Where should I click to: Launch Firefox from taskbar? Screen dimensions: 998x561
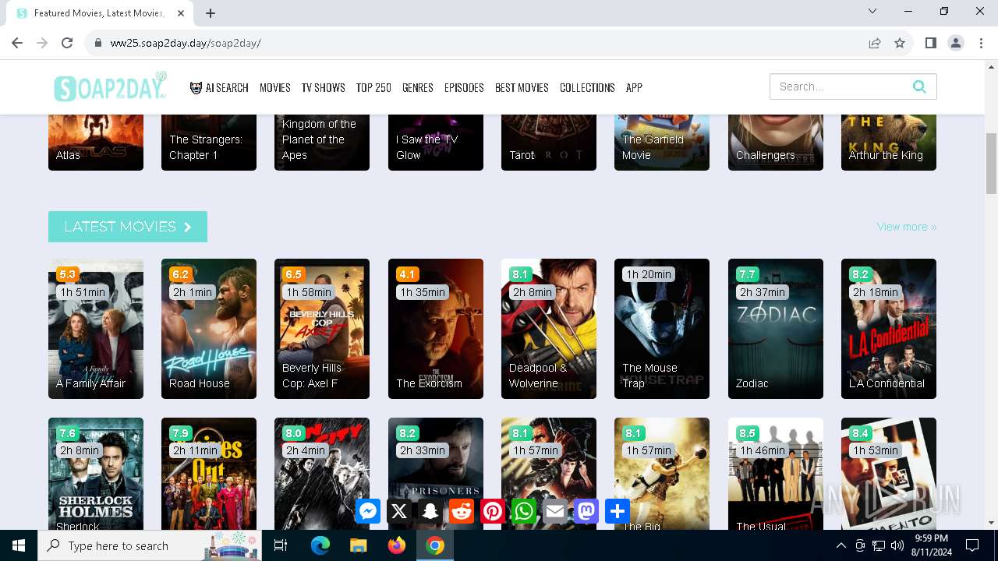396,545
